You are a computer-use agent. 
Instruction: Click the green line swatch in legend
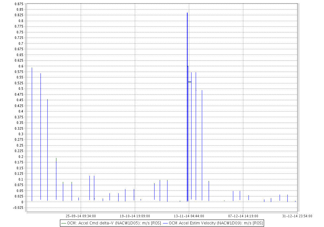(64, 223)
